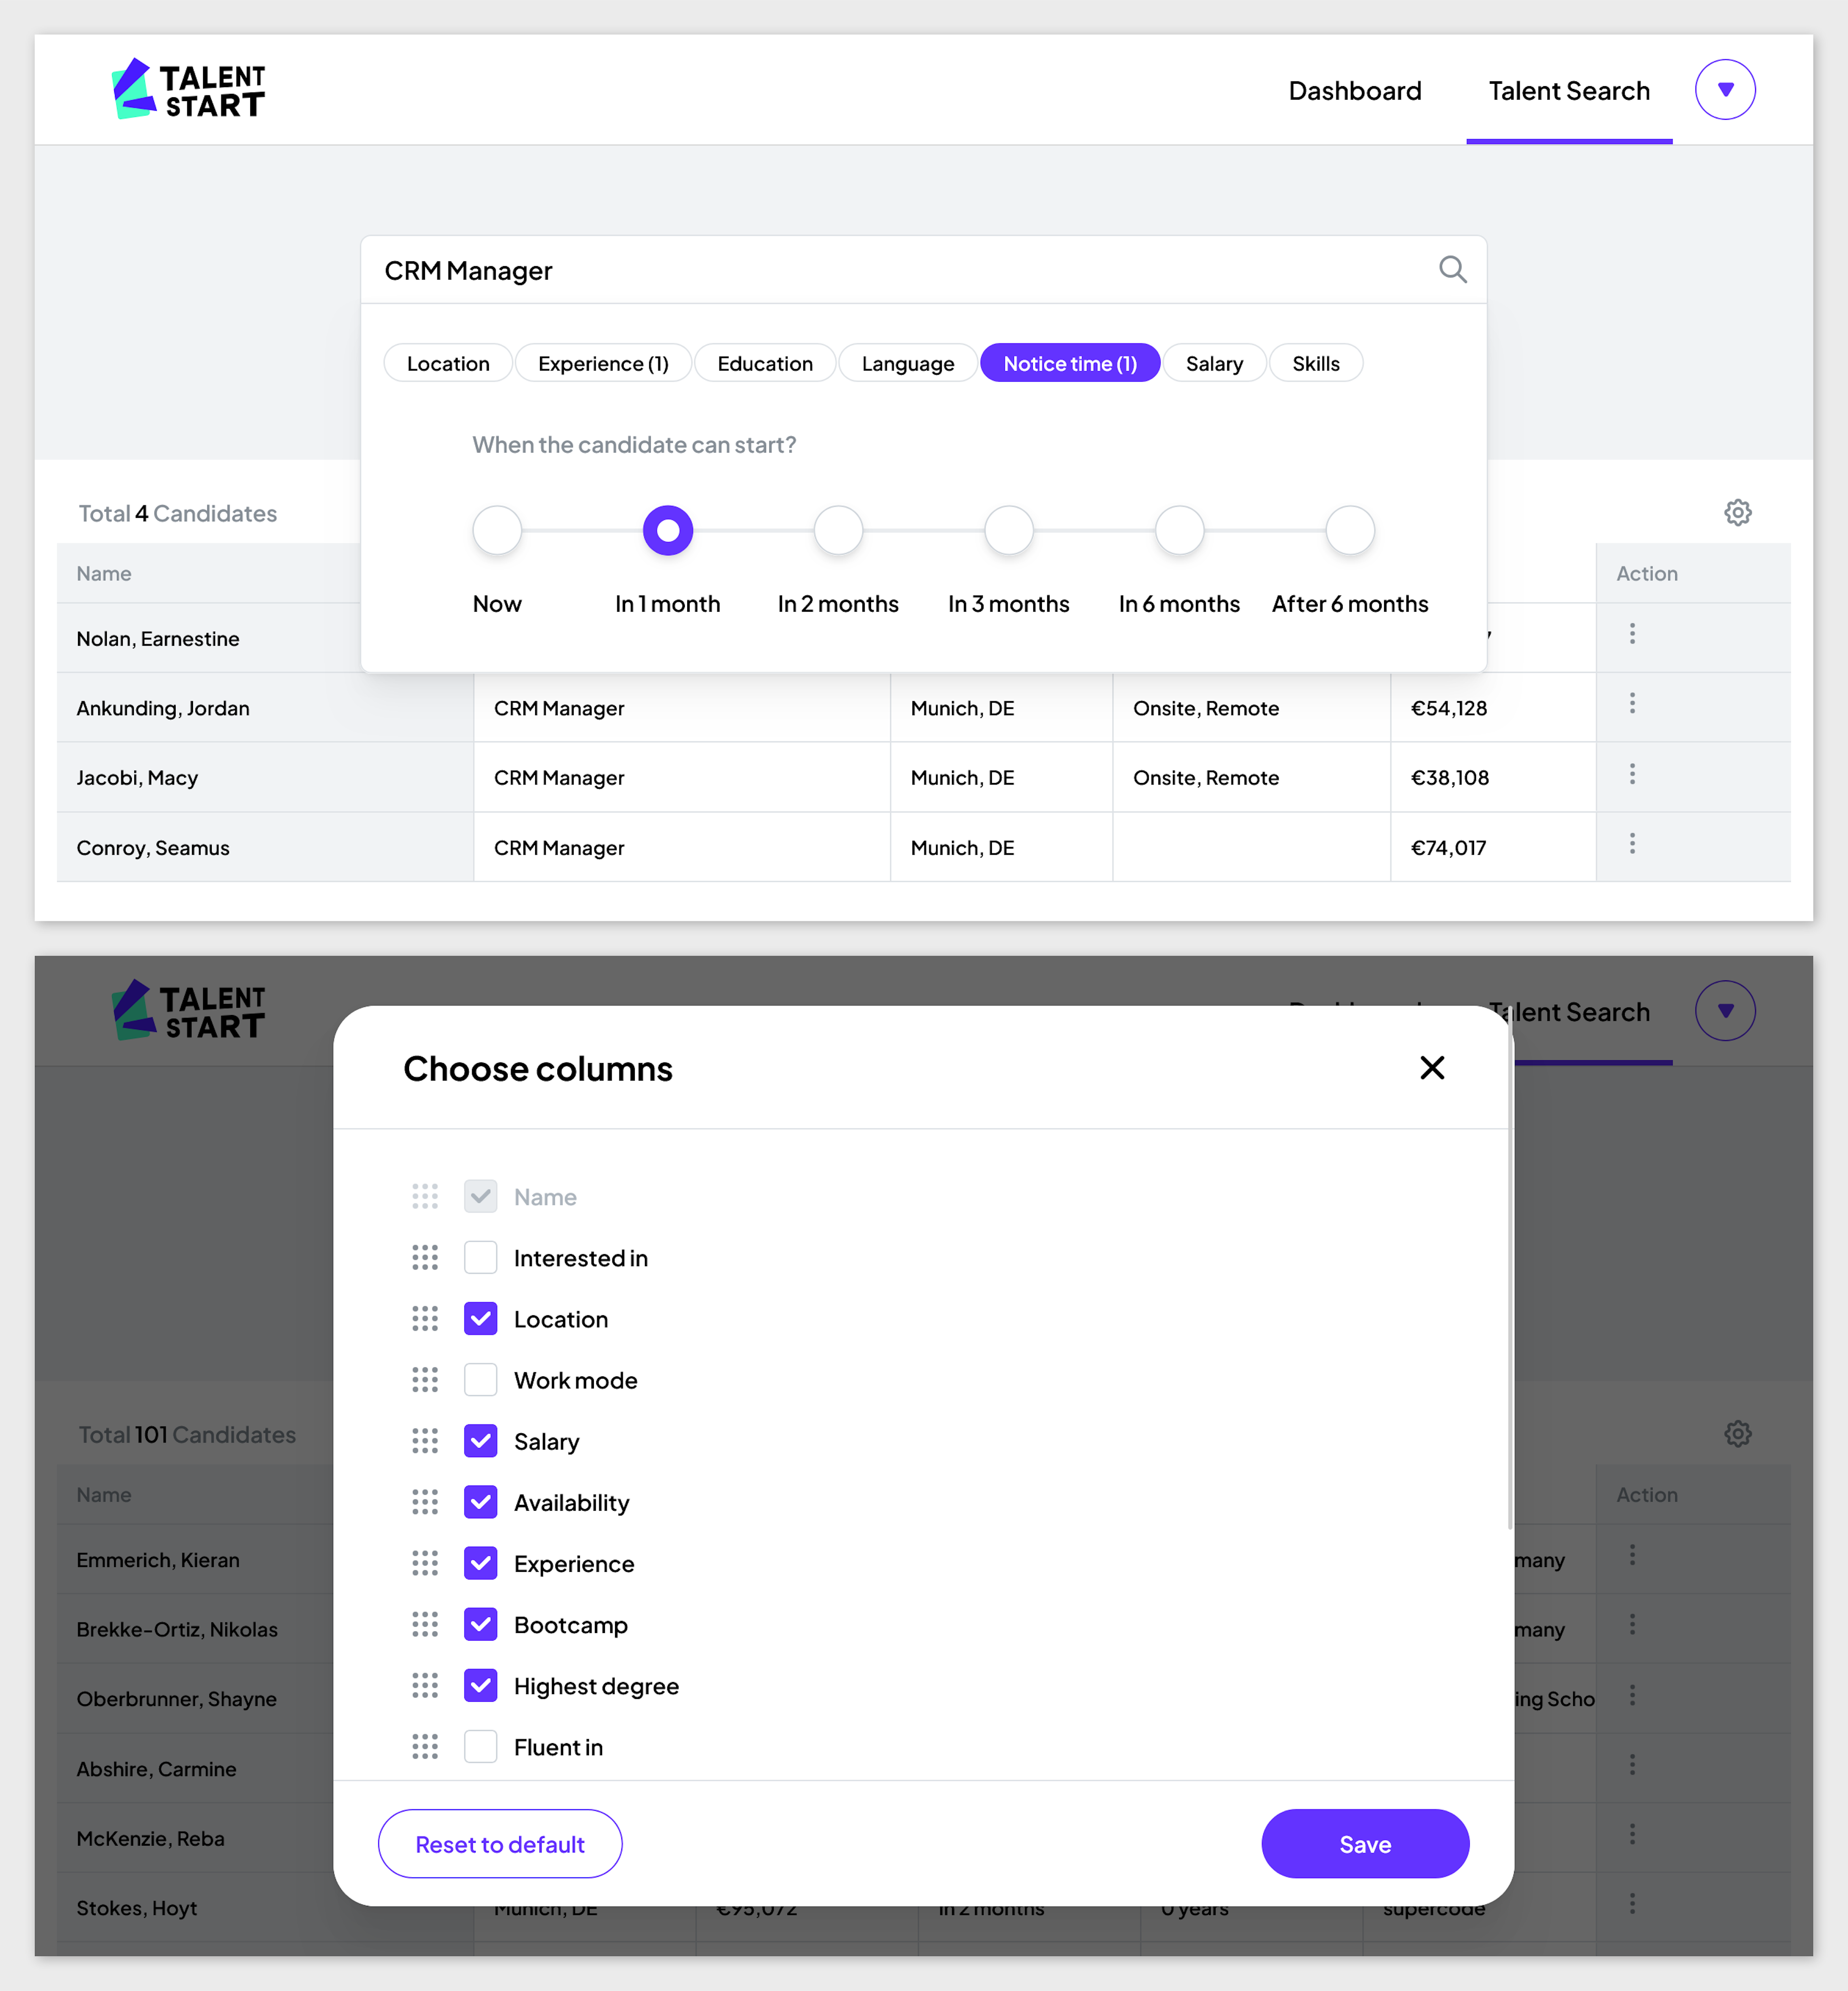Image resolution: width=1848 pixels, height=1991 pixels.
Task: Grab drag handle for Location column
Action: click(x=425, y=1318)
